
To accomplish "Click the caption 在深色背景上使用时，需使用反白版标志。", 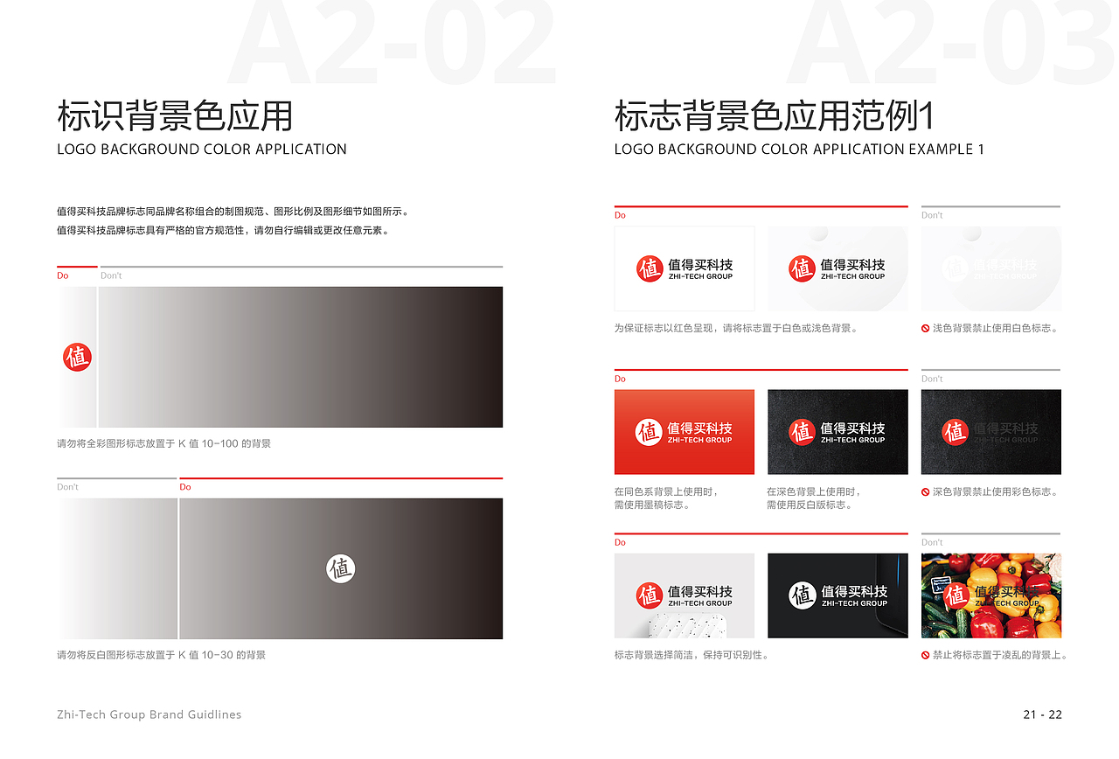I will click(x=814, y=498).
